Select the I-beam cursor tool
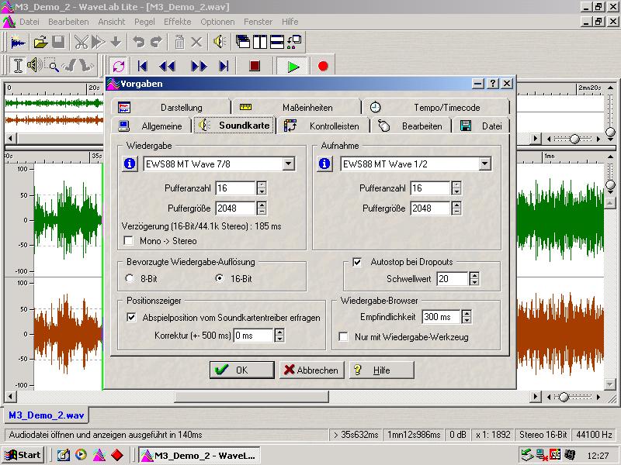 (x=18, y=66)
